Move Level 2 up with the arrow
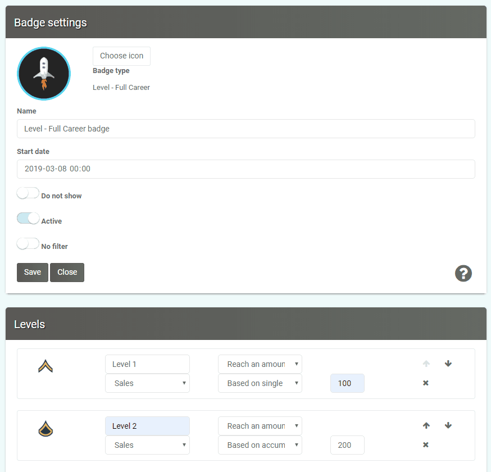The image size is (491, 472). pos(426,425)
